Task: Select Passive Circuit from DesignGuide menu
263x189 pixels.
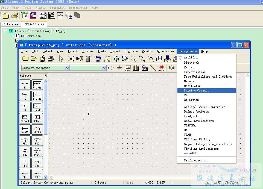Action: point(206,90)
